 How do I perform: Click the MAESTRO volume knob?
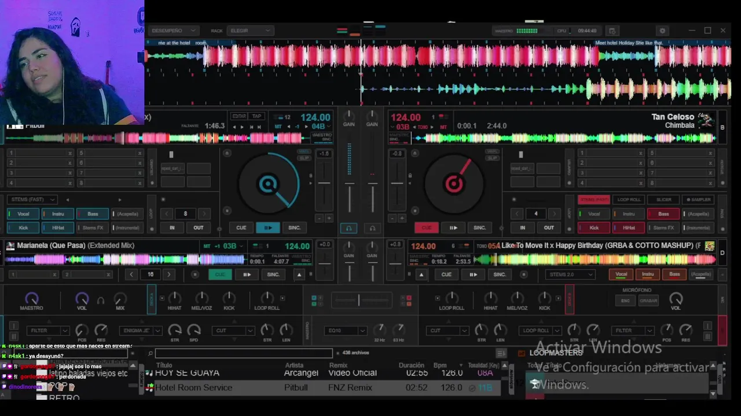click(32, 298)
